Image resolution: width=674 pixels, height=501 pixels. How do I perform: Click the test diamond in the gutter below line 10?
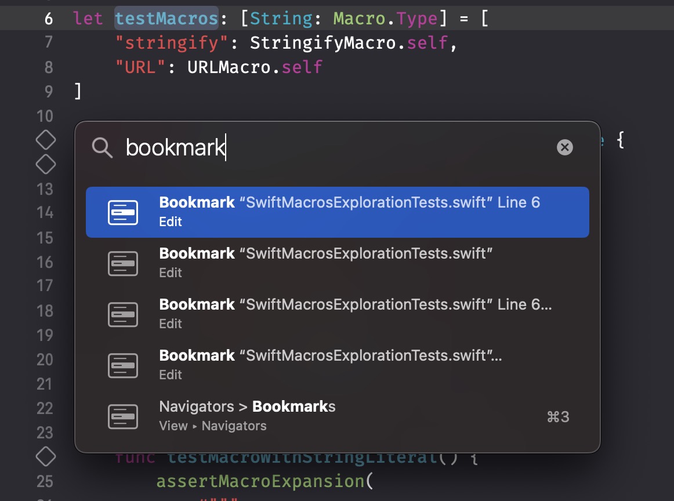(45, 139)
